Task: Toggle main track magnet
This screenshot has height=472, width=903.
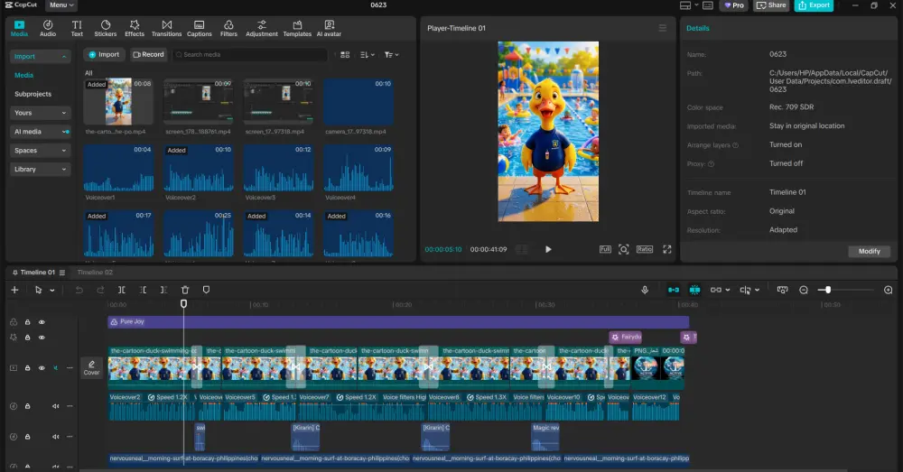Action: [x=674, y=290]
